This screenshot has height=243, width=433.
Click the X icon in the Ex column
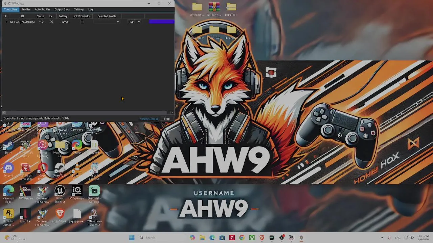(52, 22)
